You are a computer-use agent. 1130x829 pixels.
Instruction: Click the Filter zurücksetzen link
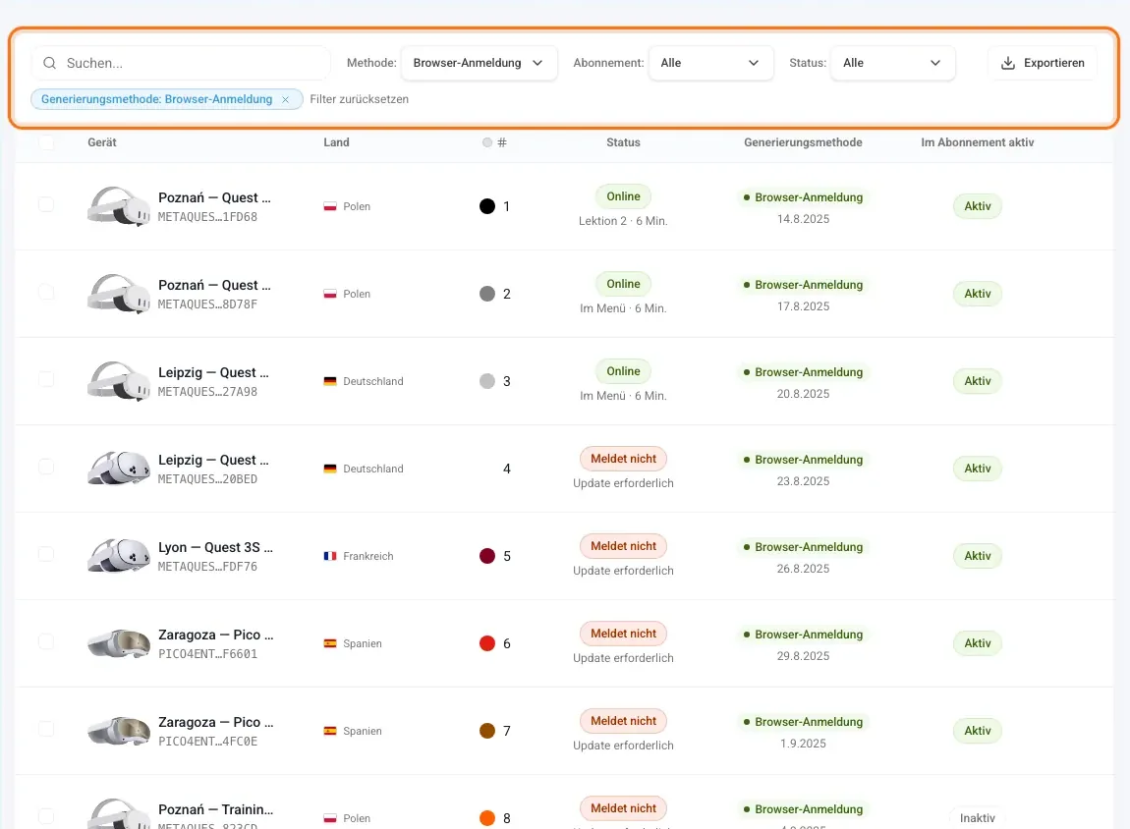[359, 99]
